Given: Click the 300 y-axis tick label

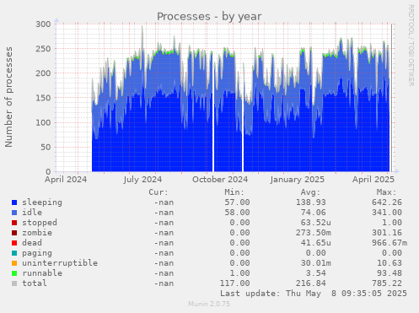Looking at the screenshot, I should coord(43,24).
